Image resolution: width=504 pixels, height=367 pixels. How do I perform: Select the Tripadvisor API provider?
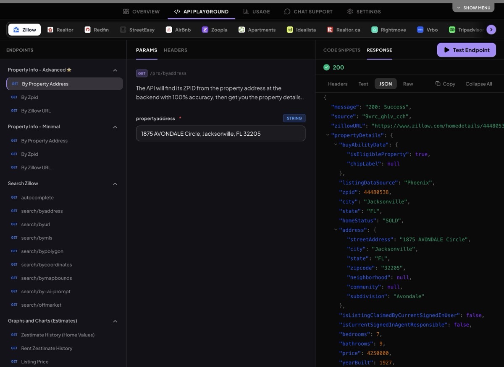coord(466,30)
